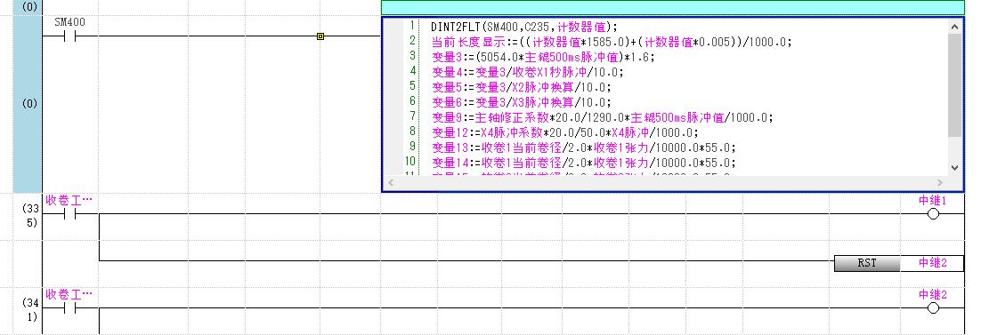Select line number 5 in the code gutter
The width and height of the screenshot is (981, 335).
[413, 86]
